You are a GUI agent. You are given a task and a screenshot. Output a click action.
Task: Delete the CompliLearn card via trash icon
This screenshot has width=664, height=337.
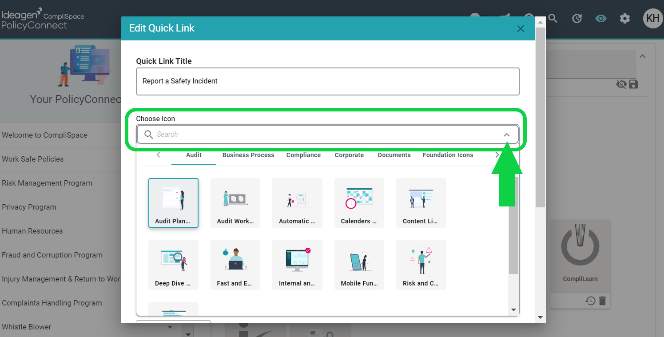[602, 301]
